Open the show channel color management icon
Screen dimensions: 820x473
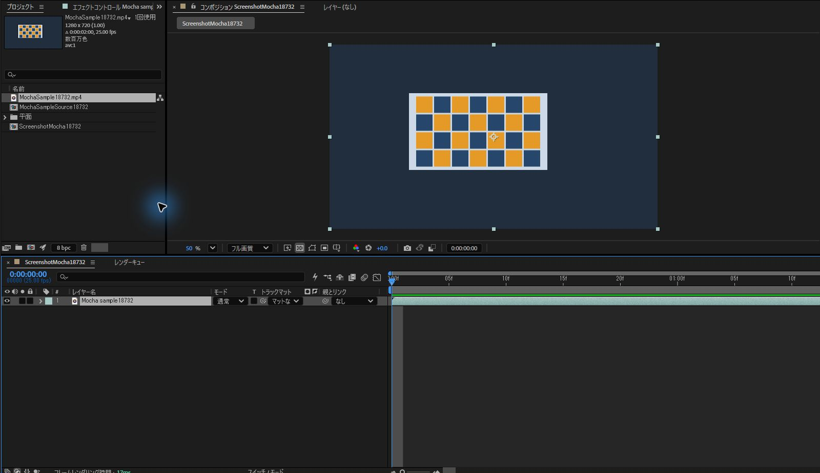[x=356, y=248]
